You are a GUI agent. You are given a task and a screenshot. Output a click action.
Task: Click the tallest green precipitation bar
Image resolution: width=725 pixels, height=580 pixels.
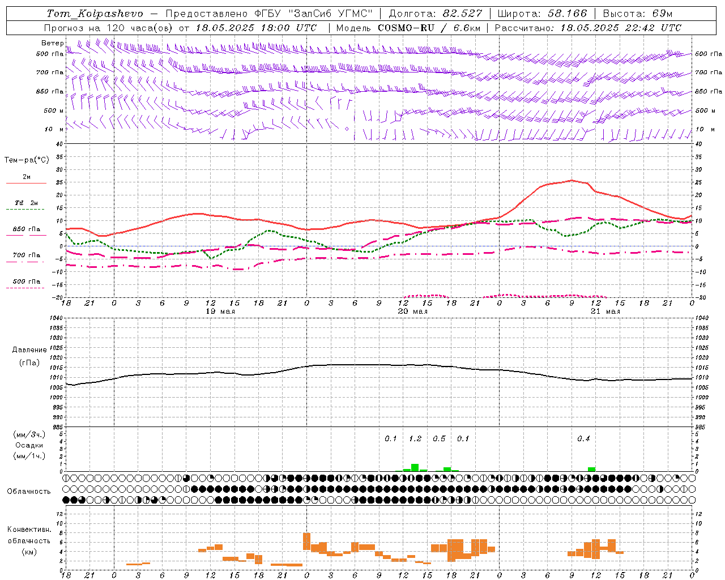(415, 468)
